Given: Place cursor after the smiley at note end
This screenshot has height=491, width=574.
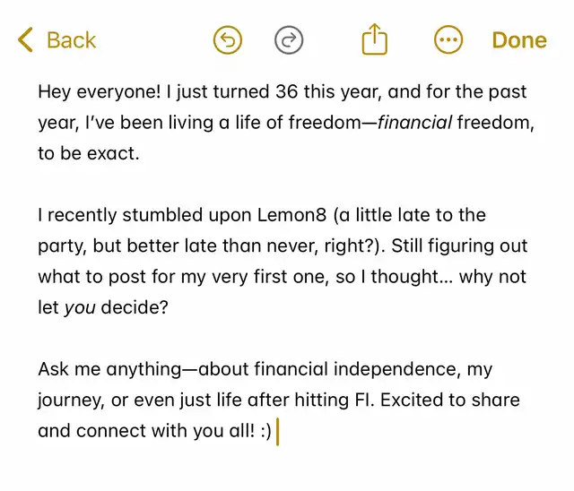Looking at the screenshot, I should click(x=275, y=431).
